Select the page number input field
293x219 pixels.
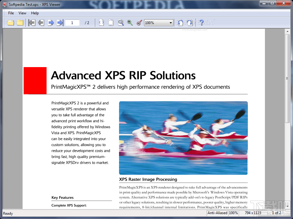[72, 23]
